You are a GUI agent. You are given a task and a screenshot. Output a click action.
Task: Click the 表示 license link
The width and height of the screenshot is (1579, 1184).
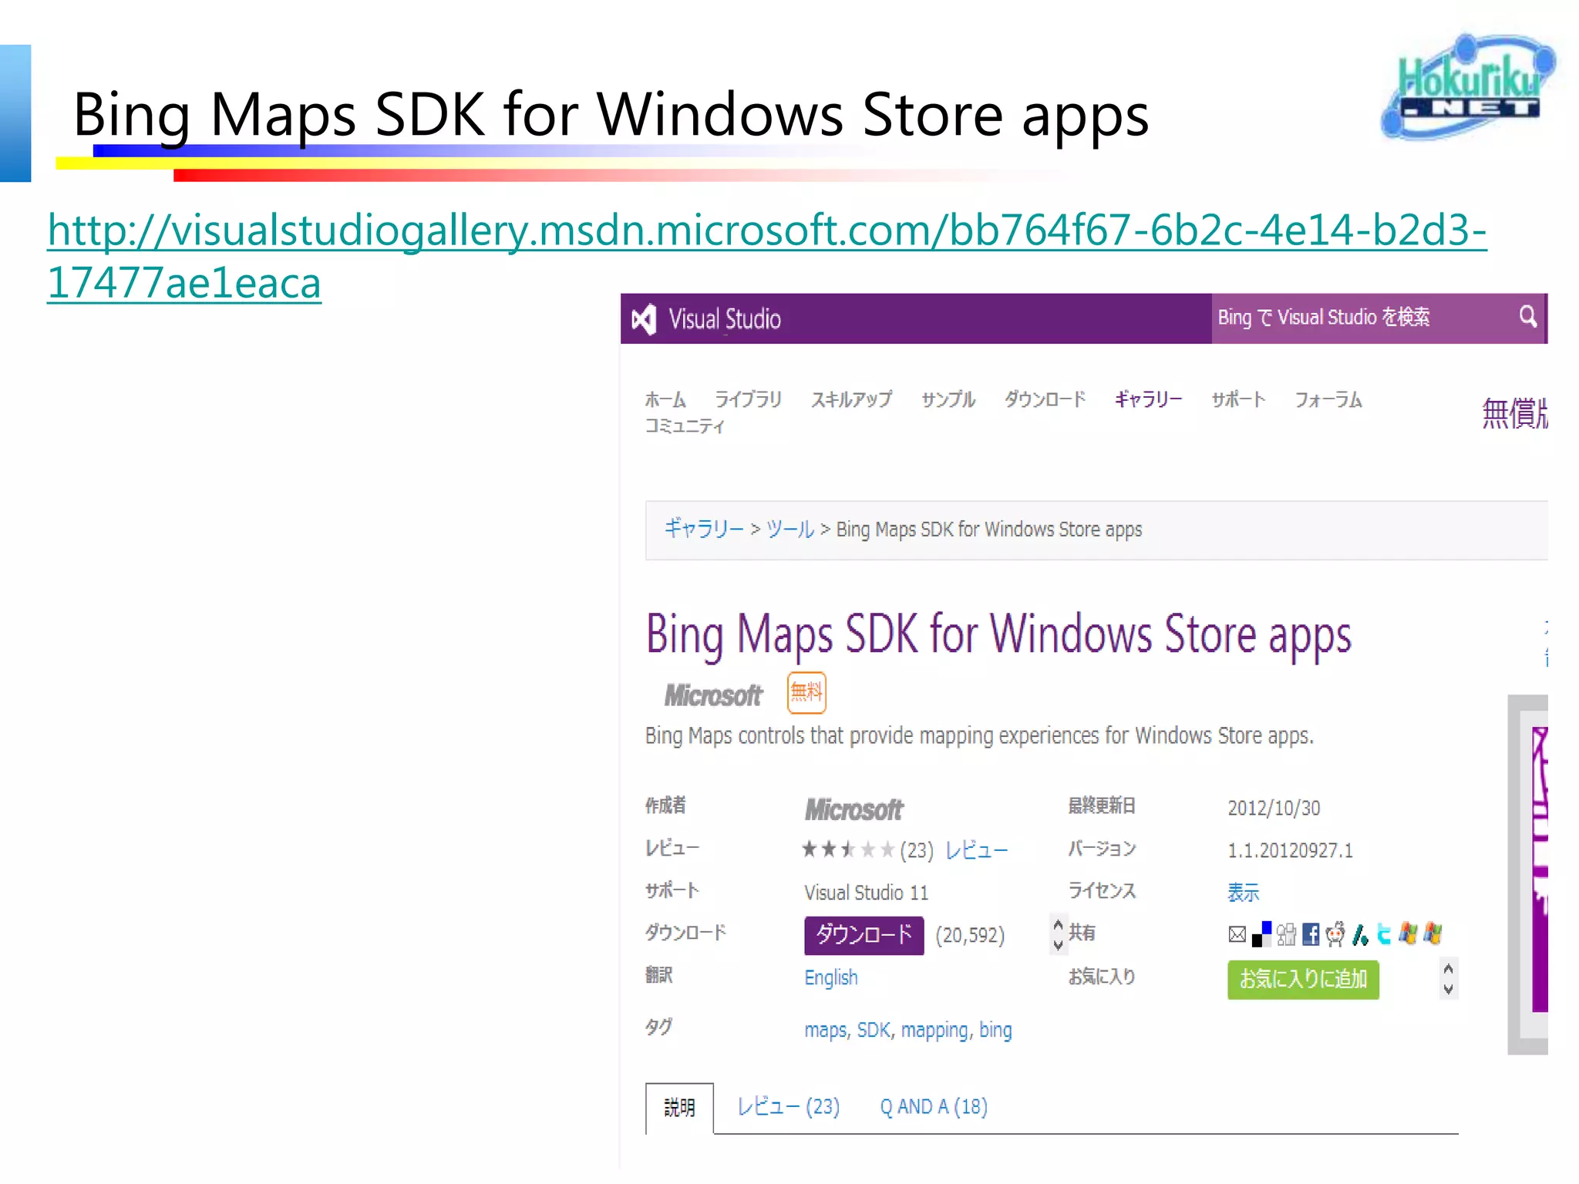coord(1243,893)
